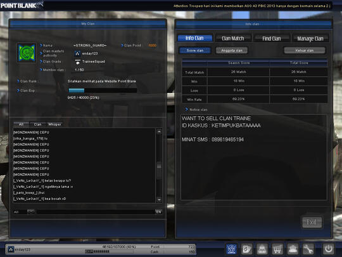Open the wrench settings icon
342x257 pixels.
tap(308, 249)
